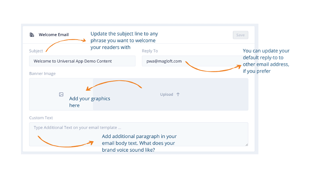Screen dimensions: 316x178
Task: Click the Banner Image label
Action: (42, 73)
